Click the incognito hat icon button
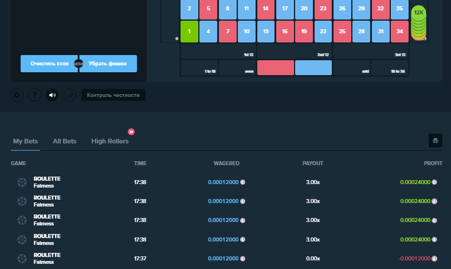 [435, 141]
